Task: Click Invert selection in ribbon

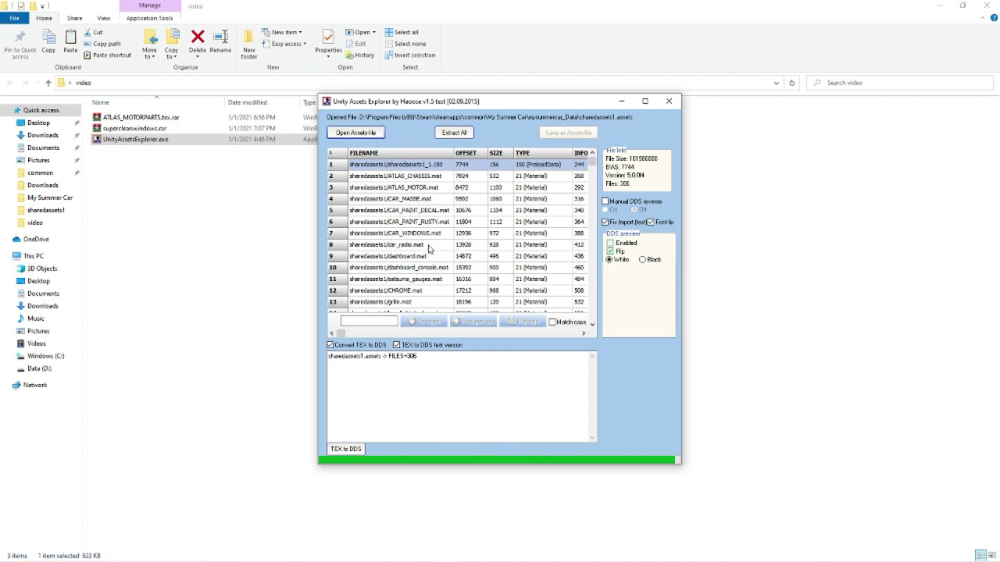Action: [410, 55]
